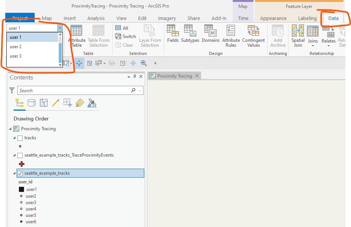This screenshot has height=227, width=351.
Task: Select All features in Selection group
Action: click(122, 28)
